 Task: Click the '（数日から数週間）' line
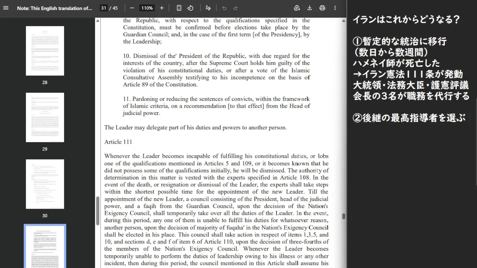click(391, 52)
